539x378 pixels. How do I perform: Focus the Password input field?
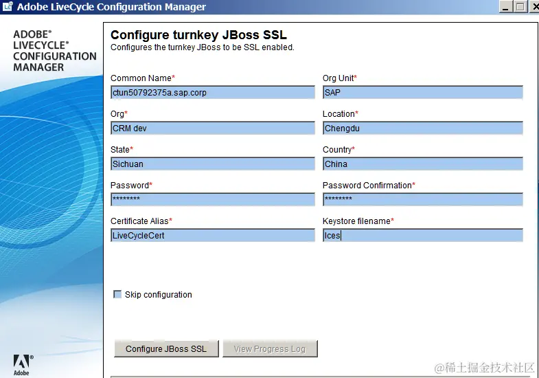pos(213,199)
